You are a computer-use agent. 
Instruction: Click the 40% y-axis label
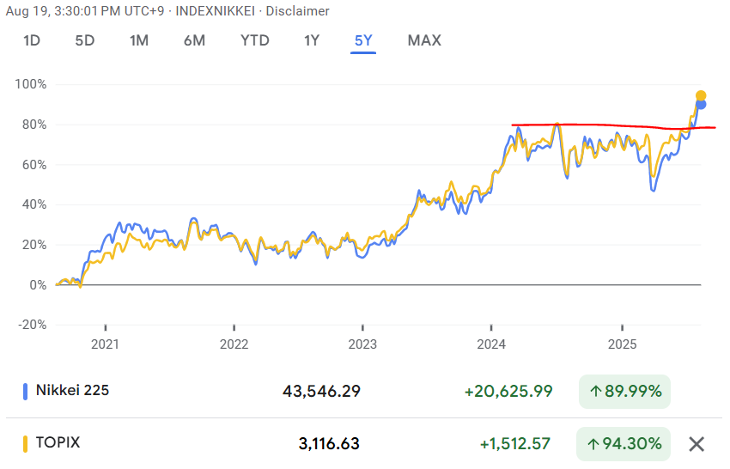34,204
